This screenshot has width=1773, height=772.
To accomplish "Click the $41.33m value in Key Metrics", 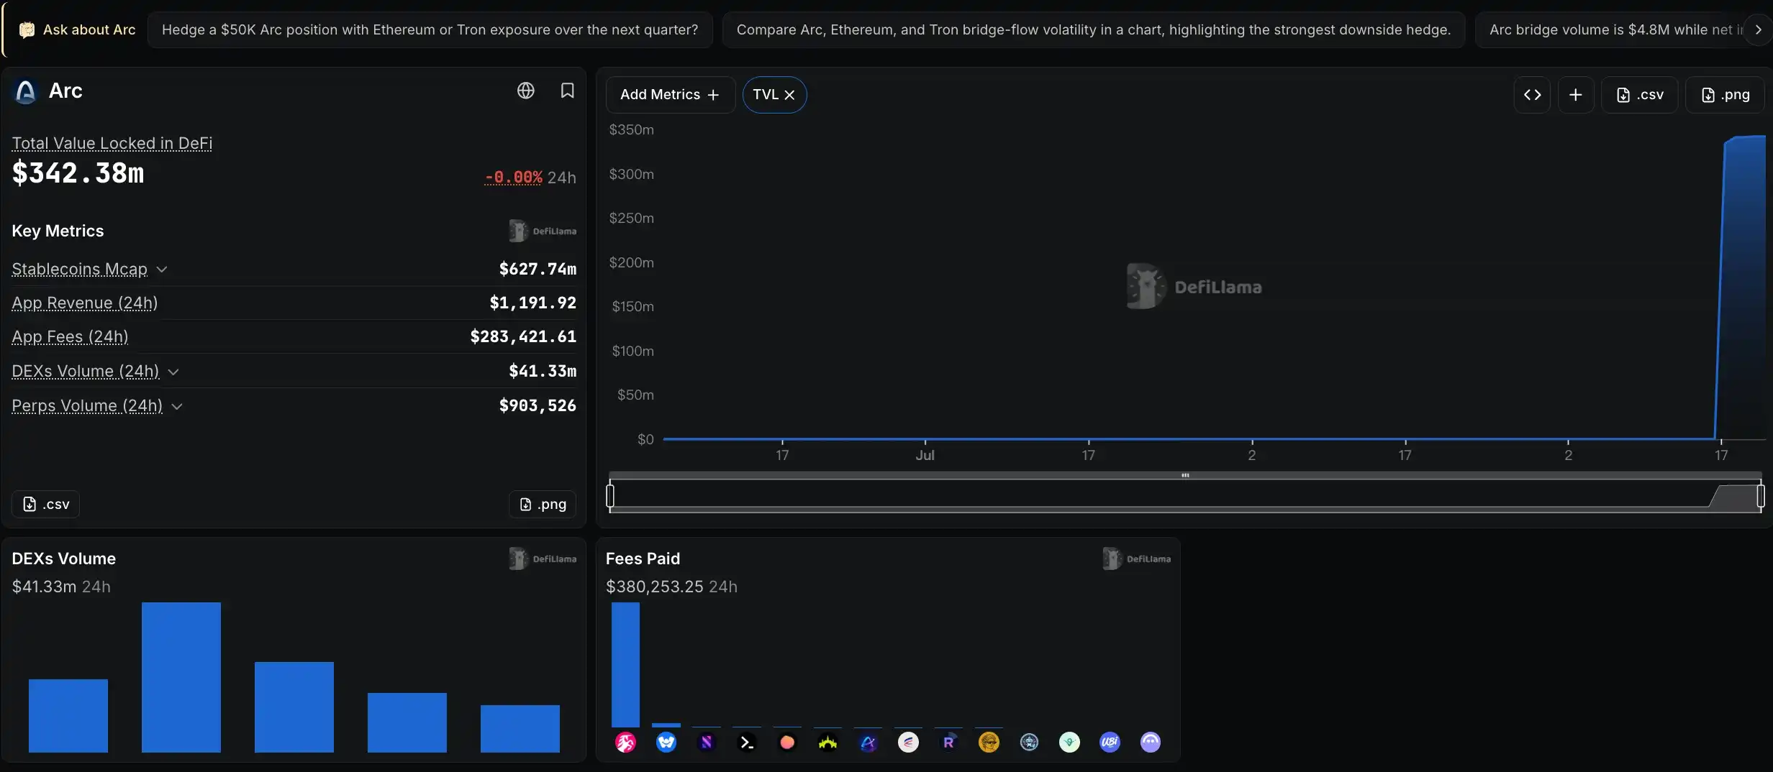I will pyautogui.click(x=543, y=371).
